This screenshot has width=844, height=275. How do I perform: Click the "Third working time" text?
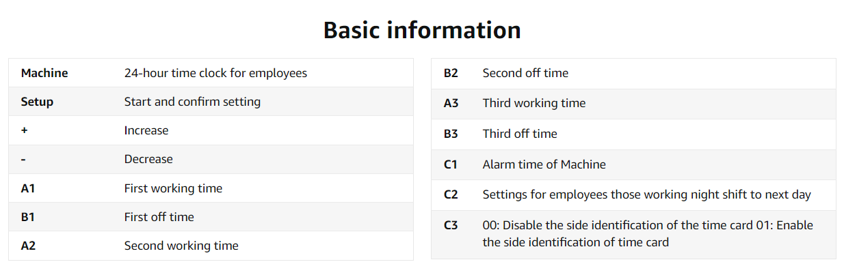pos(534,103)
